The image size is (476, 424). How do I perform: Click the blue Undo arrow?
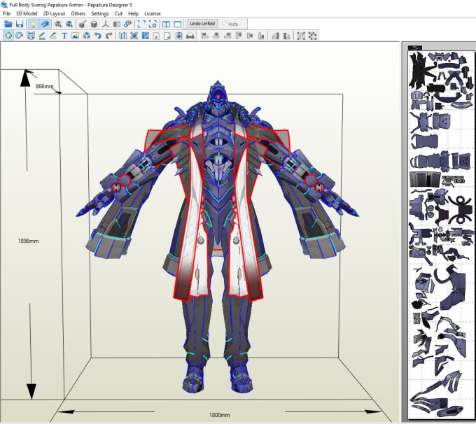[98, 36]
